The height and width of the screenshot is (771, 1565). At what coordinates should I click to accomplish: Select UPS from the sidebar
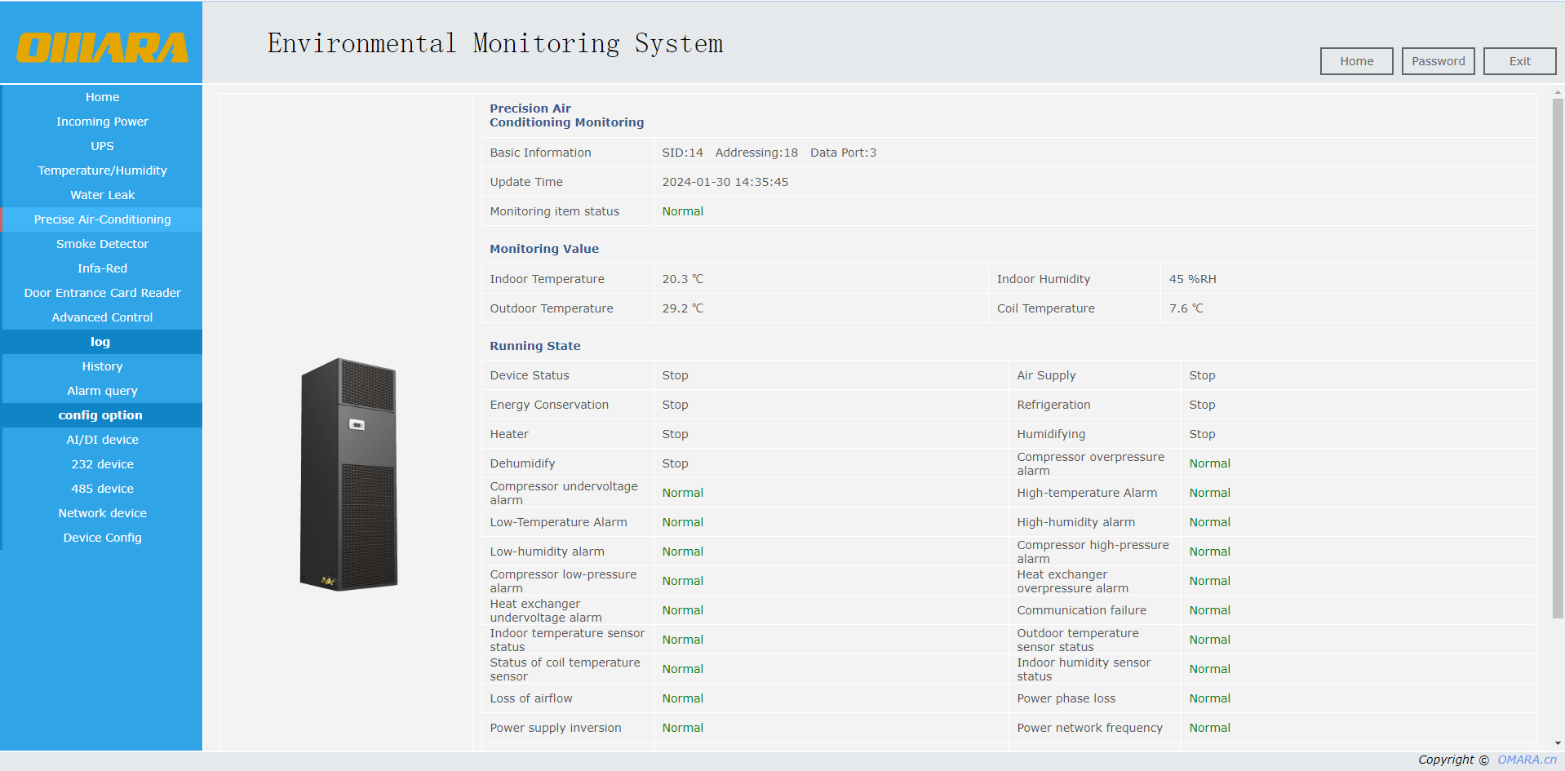[102, 146]
